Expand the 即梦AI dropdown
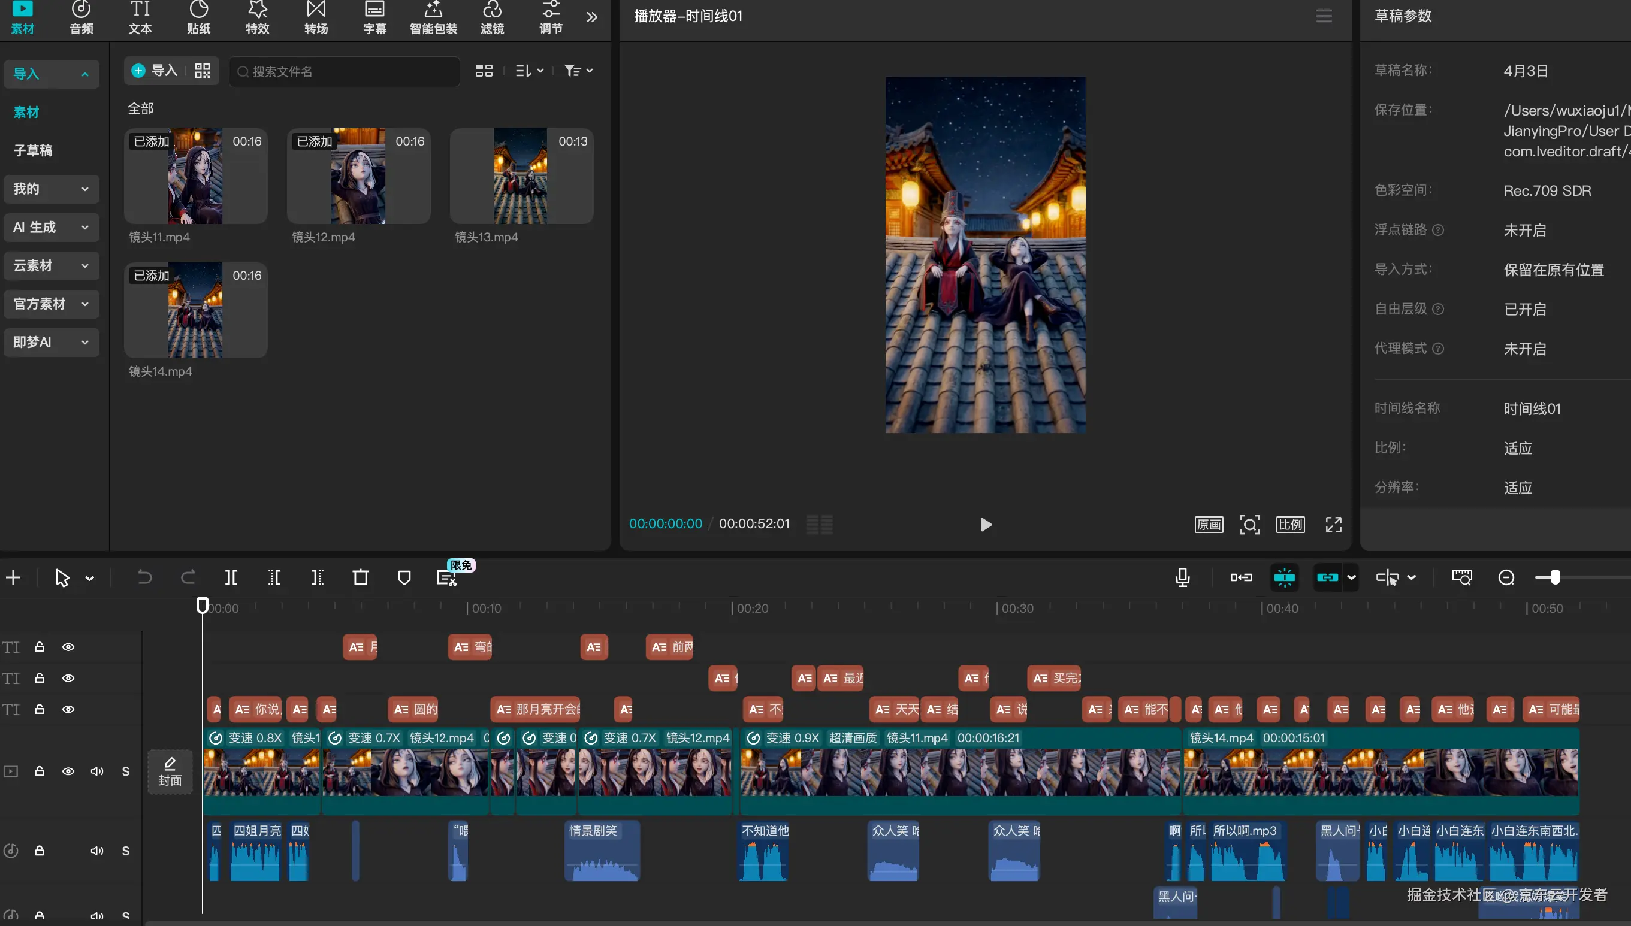Viewport: 1631px width, 926px height. pos(51,342)
